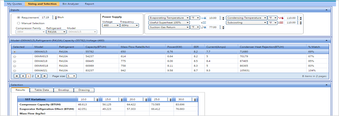This screenshot has height=116, width=339.
Task: Change the Evaporating Temperature unit dropdown
Action: point(195,18)
